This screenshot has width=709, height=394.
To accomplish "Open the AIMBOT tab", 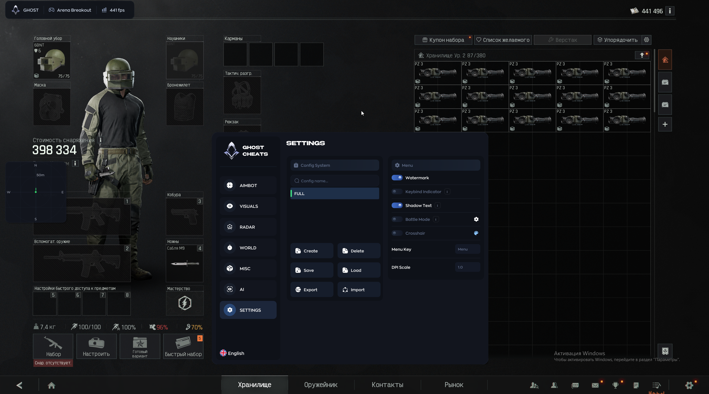I will [248, 185].
